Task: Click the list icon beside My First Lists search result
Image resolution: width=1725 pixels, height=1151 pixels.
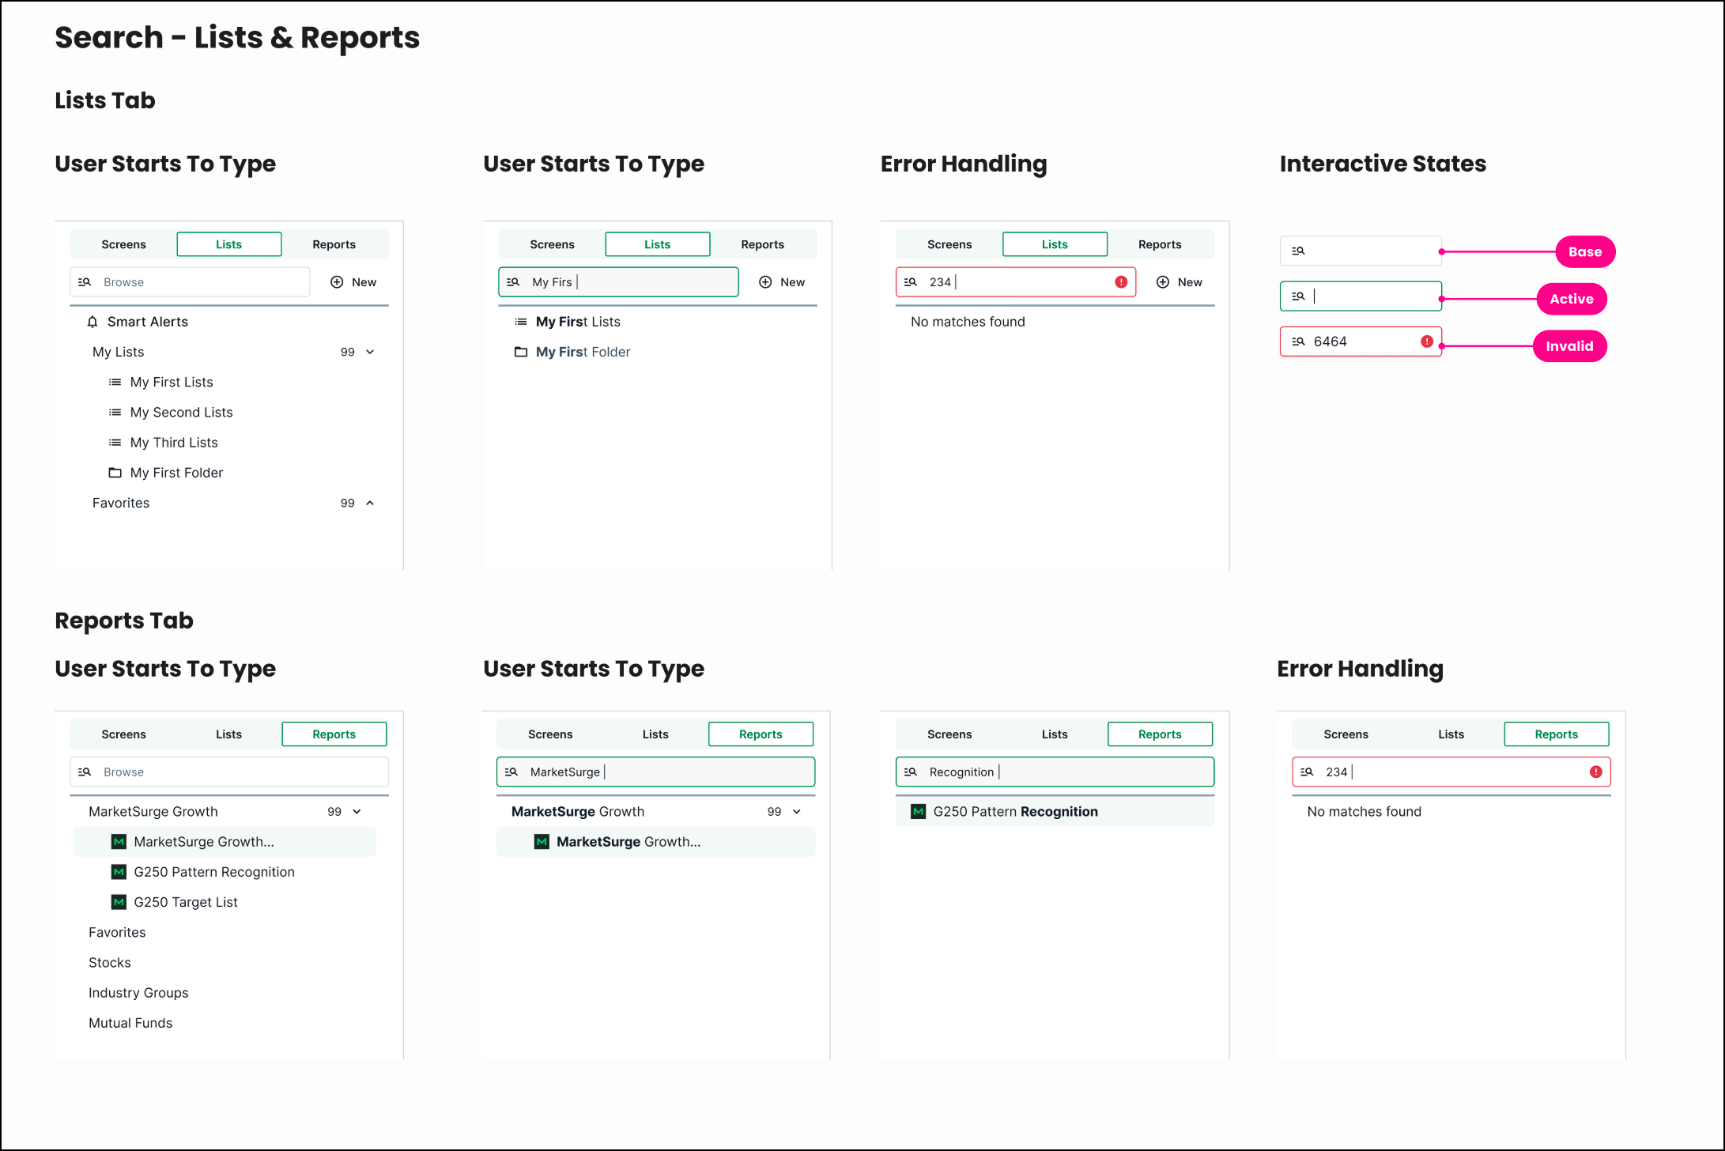Action: pyautogui.click(x=521, y=322)
